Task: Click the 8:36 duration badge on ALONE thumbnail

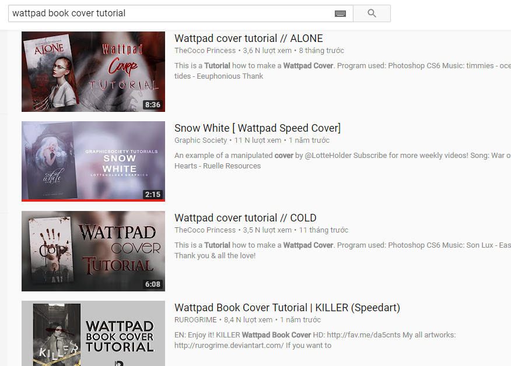Action: [153, 105]
